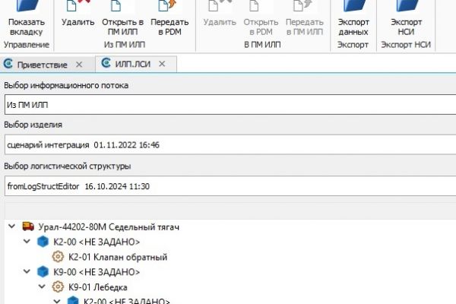The width and height of the screenshot is (456, 304).
Task: Click Открыть в PDM icon
Action: (x=255, y=5)
